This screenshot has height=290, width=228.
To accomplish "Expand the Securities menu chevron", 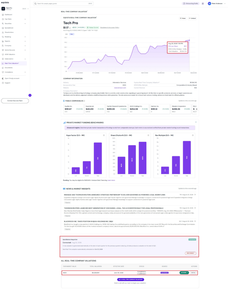I will tap(25, 24).
